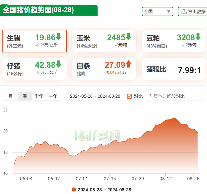Click the 06-03 label on the x-axis
Viewport: 207px width, 194px height.
26,179
